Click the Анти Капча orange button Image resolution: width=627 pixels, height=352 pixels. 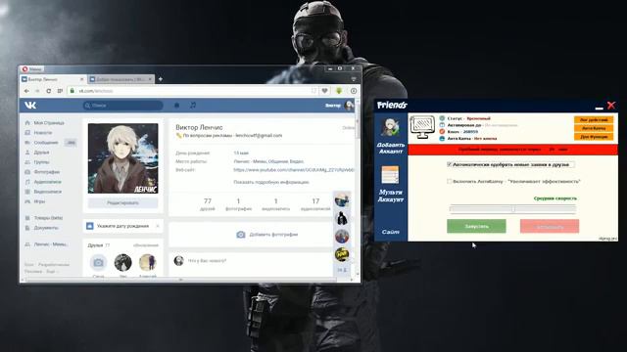coord(594,128)
